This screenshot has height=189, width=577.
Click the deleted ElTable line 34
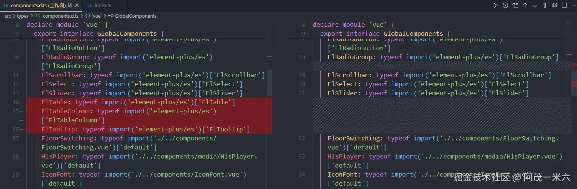coord(149,102)
